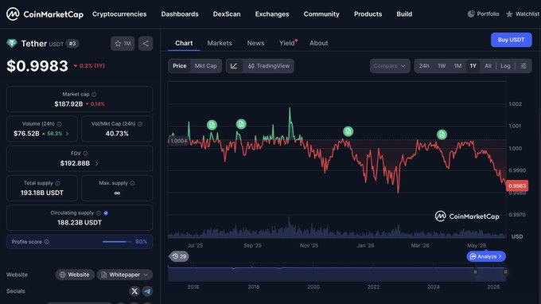Show Circulating supply info icon

99,213
